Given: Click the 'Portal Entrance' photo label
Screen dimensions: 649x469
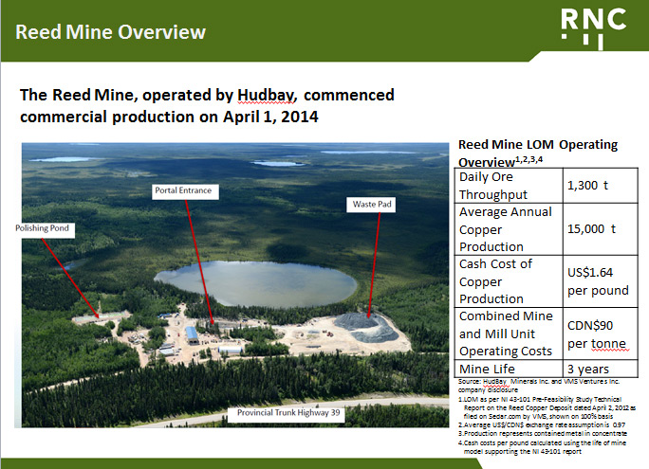Looking at the screenshot, I should [185, 191].
